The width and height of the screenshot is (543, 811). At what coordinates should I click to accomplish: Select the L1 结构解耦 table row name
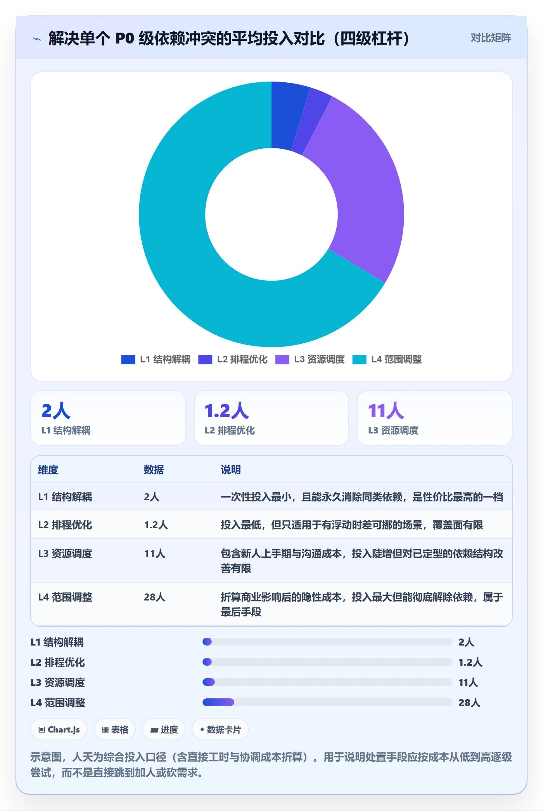tap(65, 497)
